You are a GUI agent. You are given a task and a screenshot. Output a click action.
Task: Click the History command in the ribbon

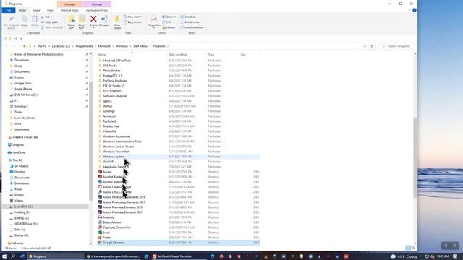click(169, 27)
